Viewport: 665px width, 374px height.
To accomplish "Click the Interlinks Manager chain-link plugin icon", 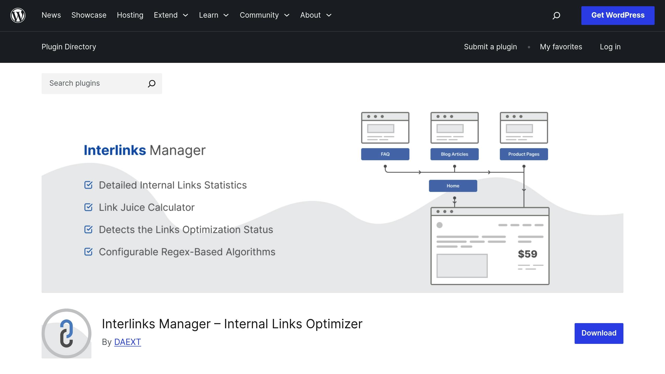I will click(x=66, y=333).
